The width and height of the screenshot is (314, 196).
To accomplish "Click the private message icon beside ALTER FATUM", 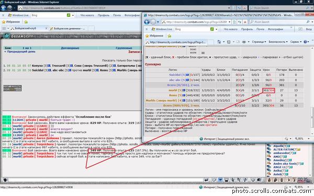I will pos(269,149).
